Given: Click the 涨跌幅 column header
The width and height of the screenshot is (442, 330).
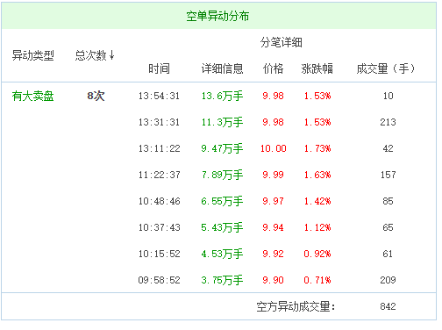Looking at the screenshot, I should tap(317, 68).
